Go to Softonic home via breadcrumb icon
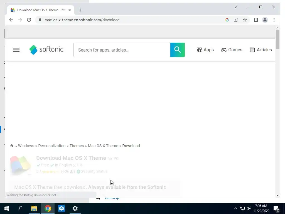The width and height of the screenshot is (285, 214). point(12,145)
